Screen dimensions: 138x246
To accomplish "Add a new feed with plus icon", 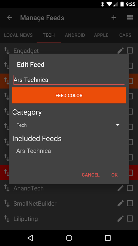I will 114,17.
